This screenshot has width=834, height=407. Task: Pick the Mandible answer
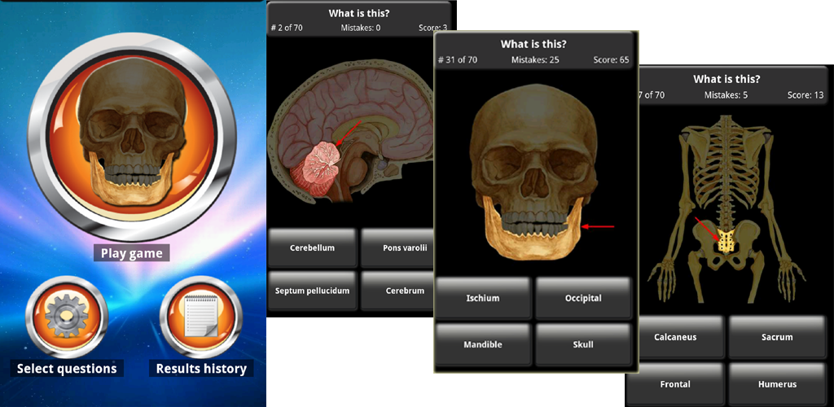click(484, 344)
